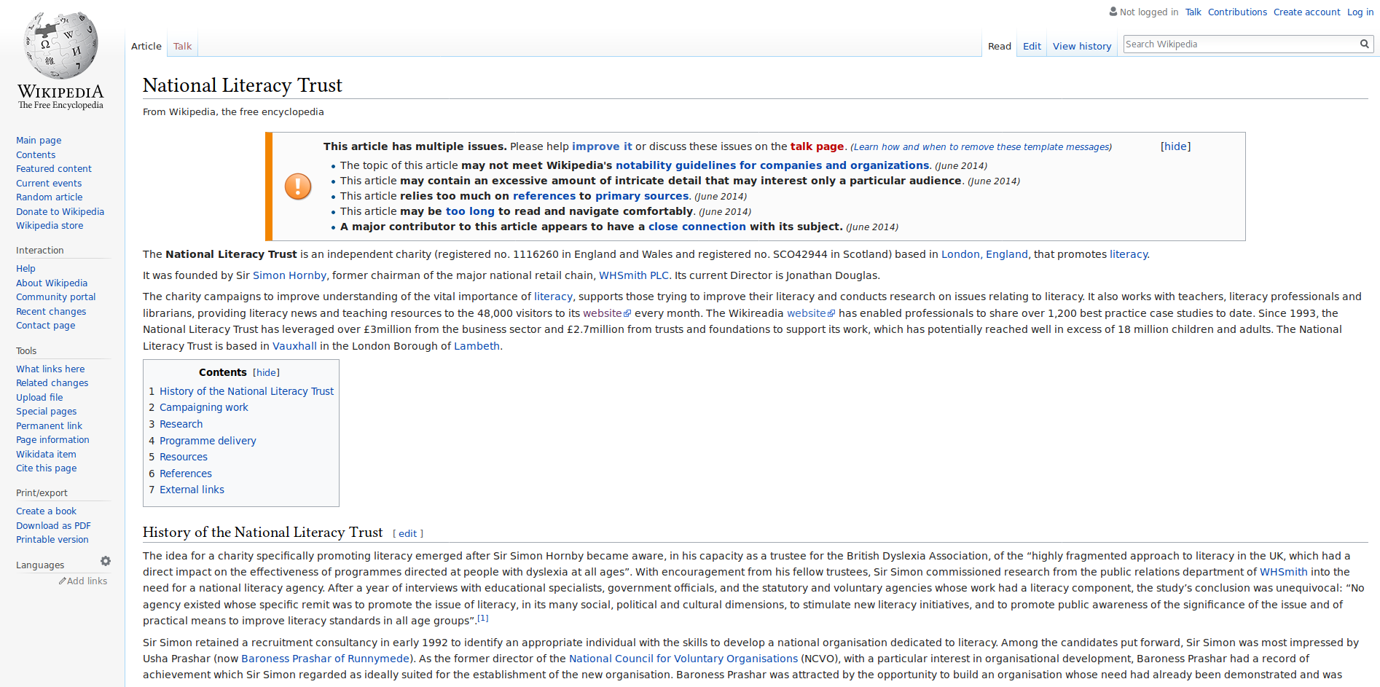Image resolution: width=1380 pixels, height=687 pixels.
Task: Jump to Programme delivery section
Action: (208, 441)
